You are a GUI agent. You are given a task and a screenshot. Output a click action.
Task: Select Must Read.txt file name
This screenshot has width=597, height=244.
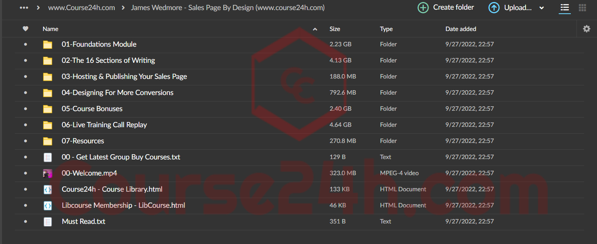click(83, 221)
